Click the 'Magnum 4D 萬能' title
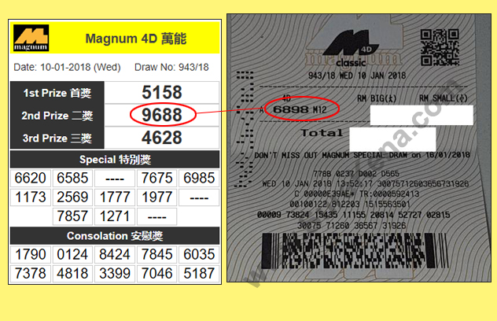This screenshot has width=497, height=321. pyautogui.click(x=136, y=39)
